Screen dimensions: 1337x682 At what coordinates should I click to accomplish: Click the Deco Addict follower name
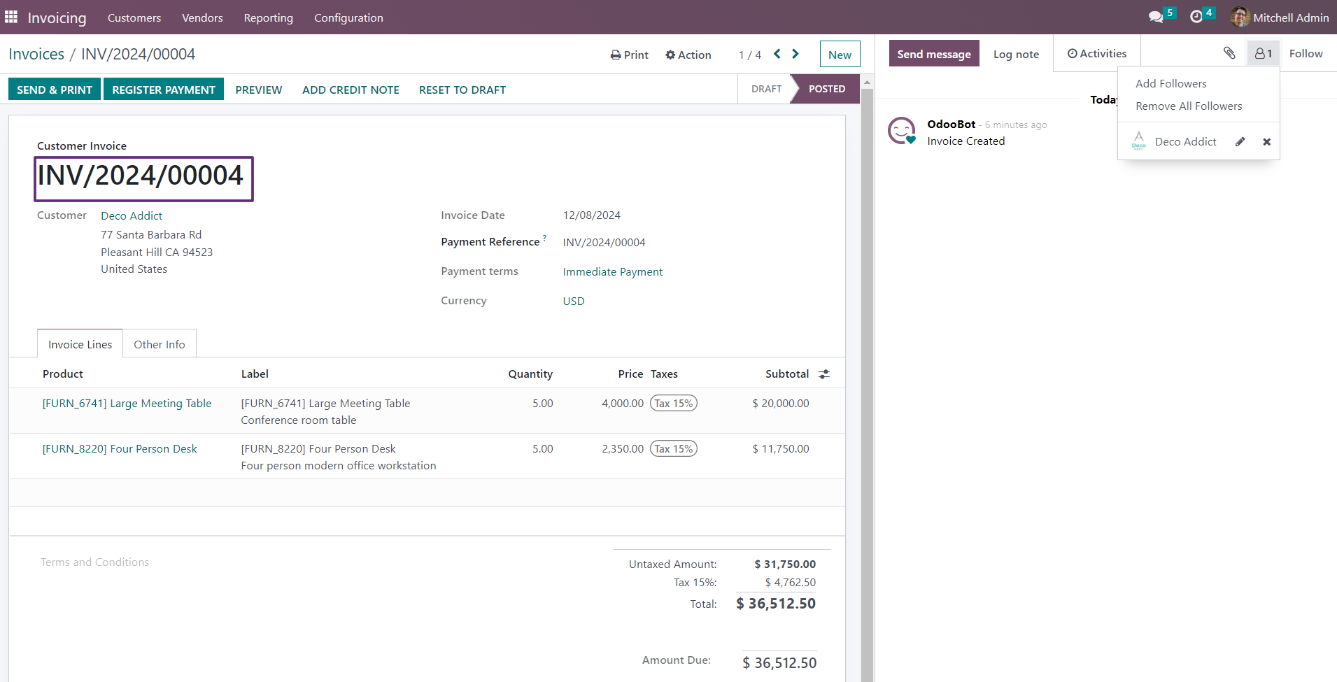(x=1185, y=141)
